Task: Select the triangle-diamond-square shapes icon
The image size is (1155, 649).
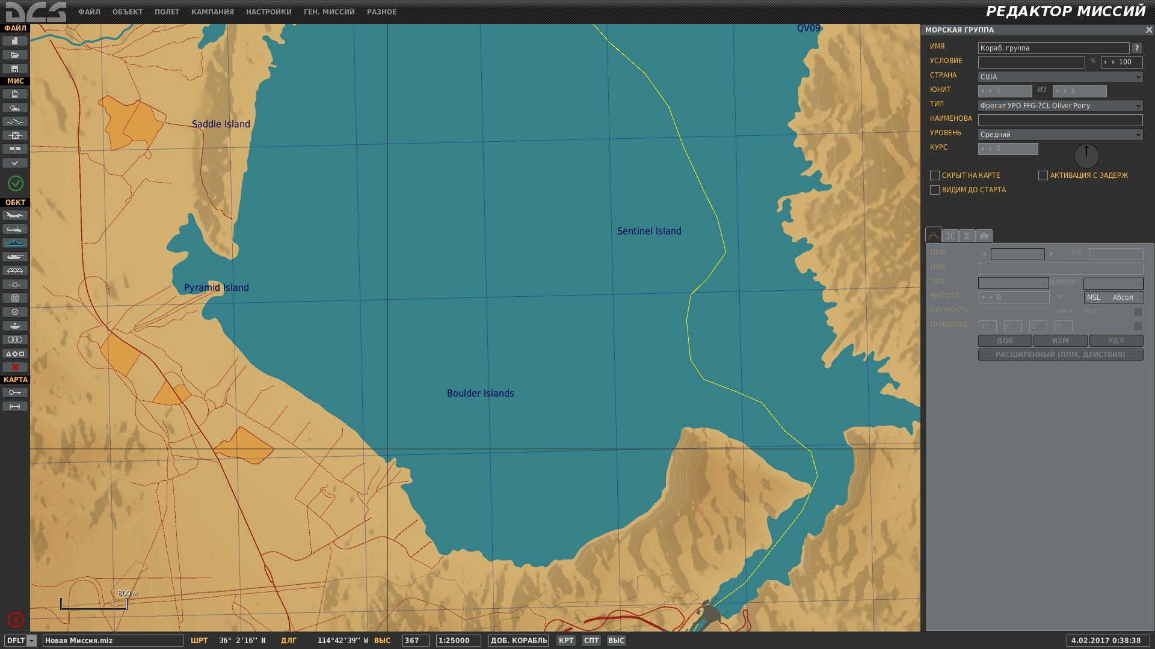Action: click(x=15, y=353)
